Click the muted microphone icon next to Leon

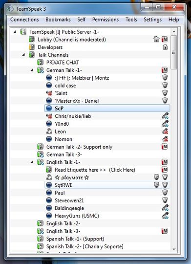(x=165, y=131)
